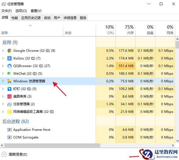
Task: Click the 应用 (9) group heading
Action: coord(10,43)
